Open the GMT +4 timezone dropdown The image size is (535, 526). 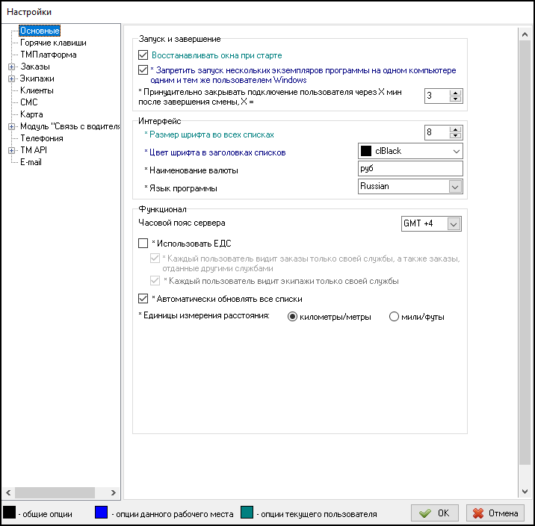(454, 223)
